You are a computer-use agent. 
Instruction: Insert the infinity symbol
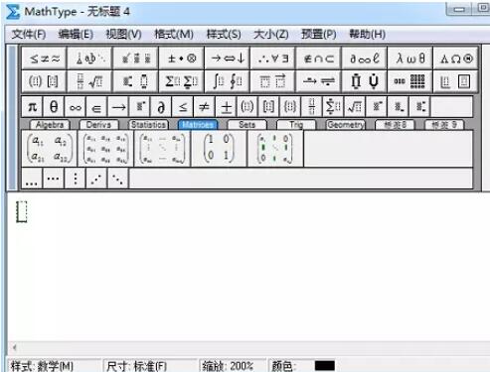[76, 107]
